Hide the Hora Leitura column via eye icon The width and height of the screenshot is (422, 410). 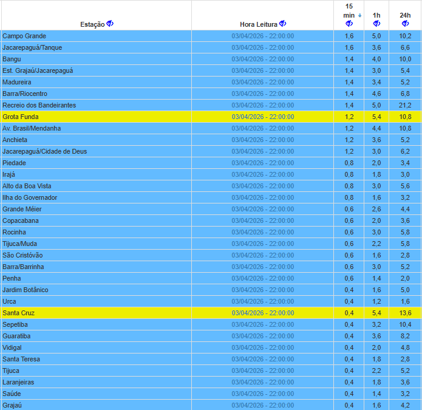click(x=282, y=24)
